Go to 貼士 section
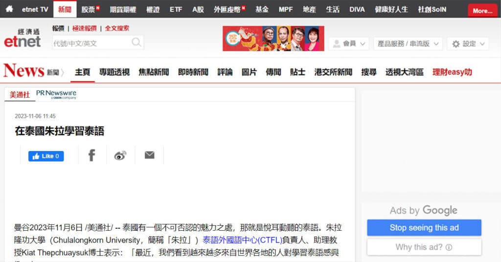The image size is (501, 262). 298,72
